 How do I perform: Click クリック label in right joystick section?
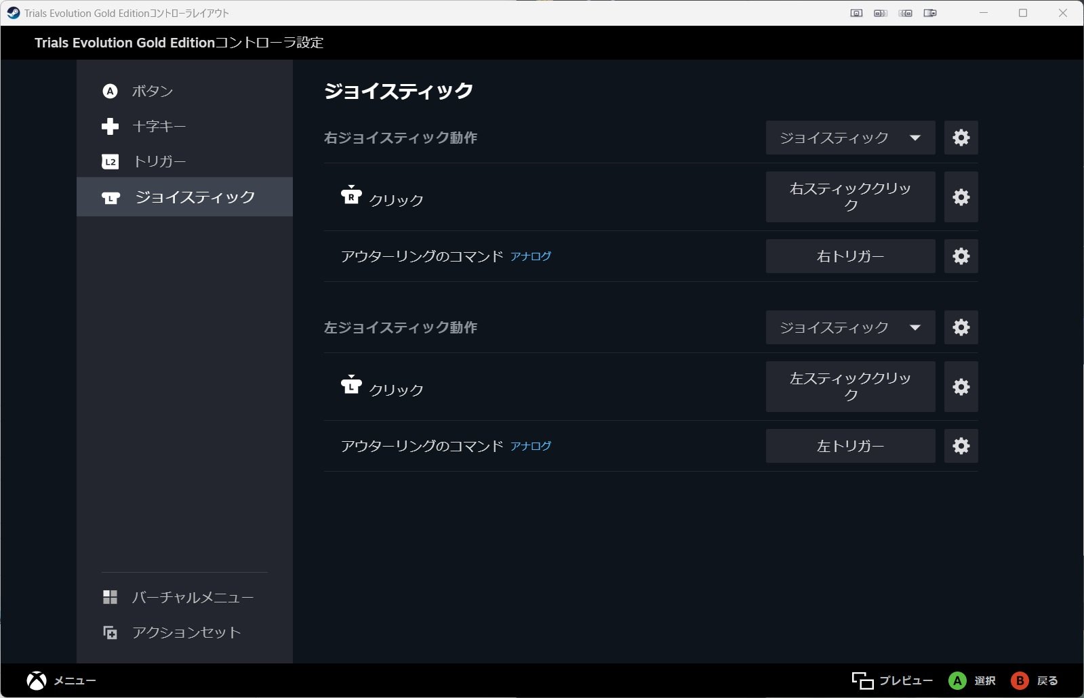tap(397, 200)
